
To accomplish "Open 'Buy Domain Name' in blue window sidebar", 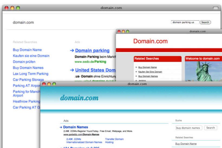I will click(x=186, y=144).
